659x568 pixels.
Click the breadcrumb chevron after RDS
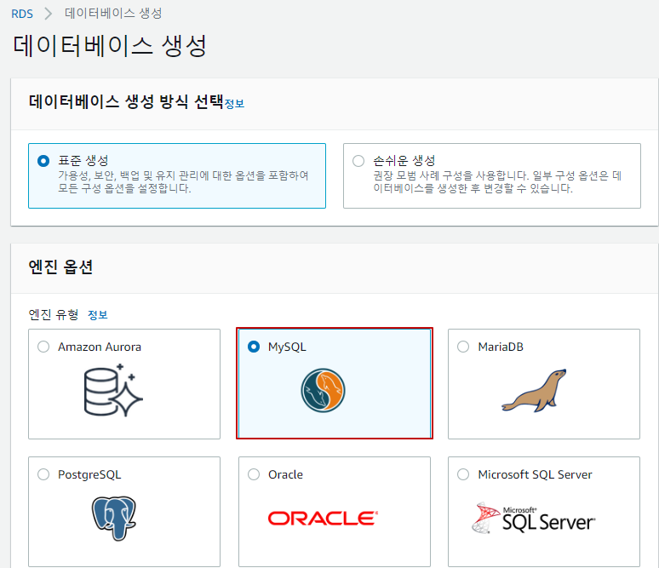[x=49, y=14]
